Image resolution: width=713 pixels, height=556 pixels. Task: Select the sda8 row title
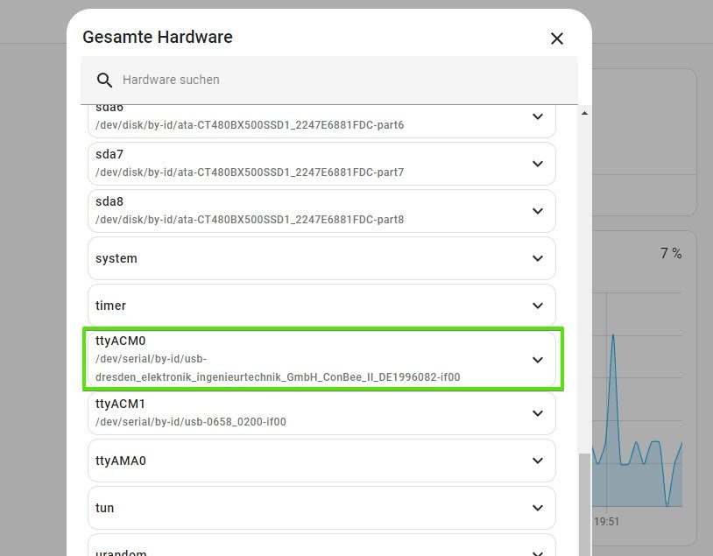pyautogui.click(x=109, y=202)
